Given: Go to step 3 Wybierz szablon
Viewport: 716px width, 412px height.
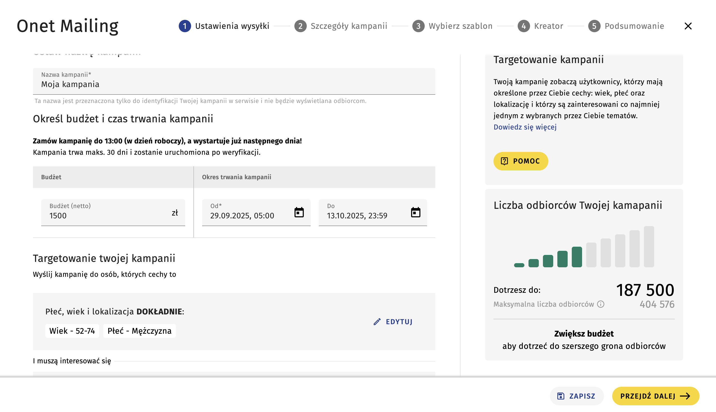Looking at the screenshot, I should click(x=452, y=26).
